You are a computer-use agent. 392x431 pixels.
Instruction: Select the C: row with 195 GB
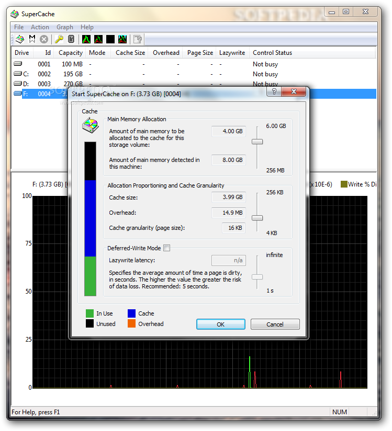[x=194, y=74]
